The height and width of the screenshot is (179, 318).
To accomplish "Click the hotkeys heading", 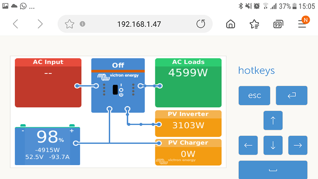I will coord(256,71).
